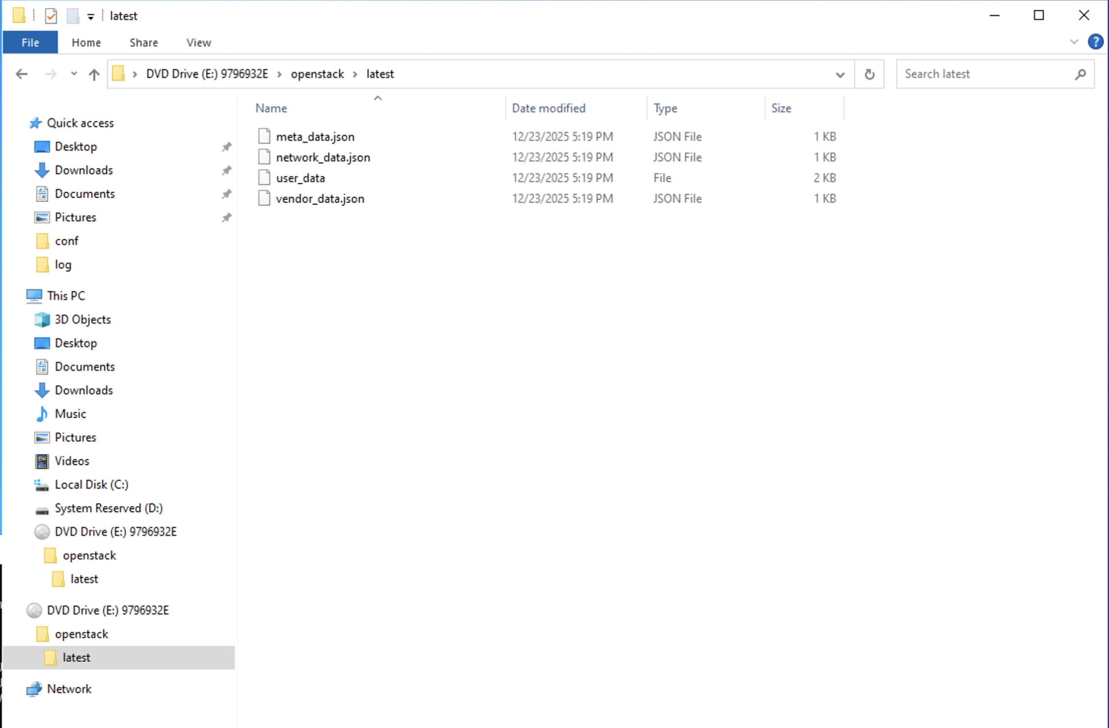Select This PC in navigation pane

(66, 296)
